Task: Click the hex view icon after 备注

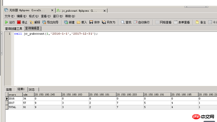Action: tap(210, 22)
